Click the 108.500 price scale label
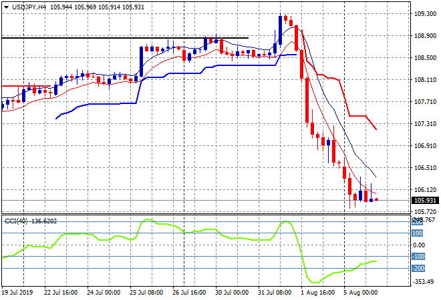The image size is (441, 300). pos(425,58)
